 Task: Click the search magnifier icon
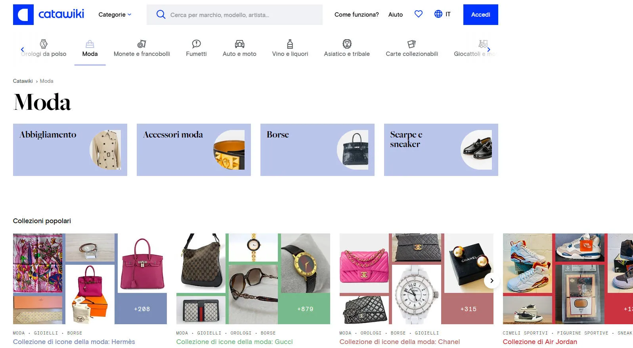coord(161,15)
